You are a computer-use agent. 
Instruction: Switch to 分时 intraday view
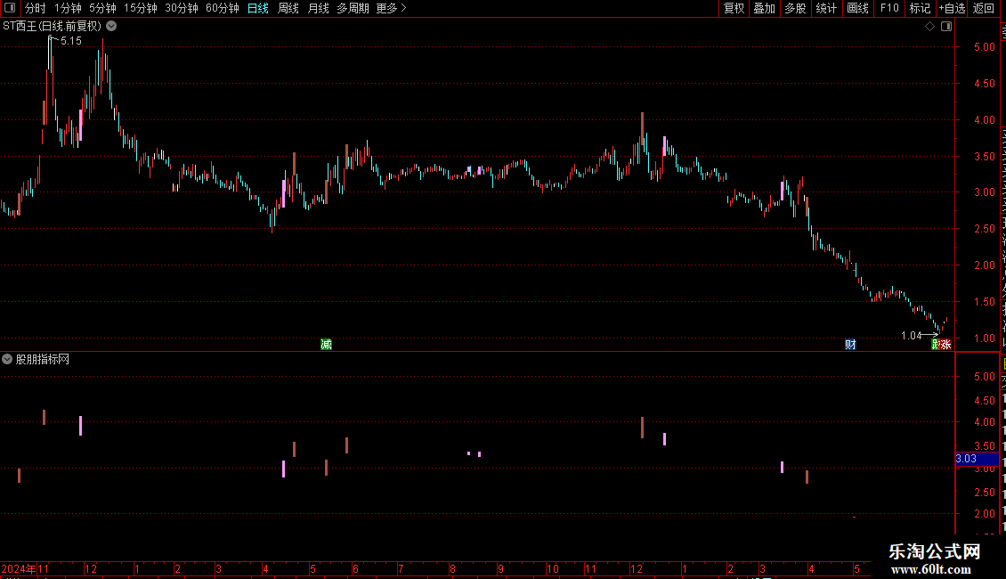coord(36,8)
